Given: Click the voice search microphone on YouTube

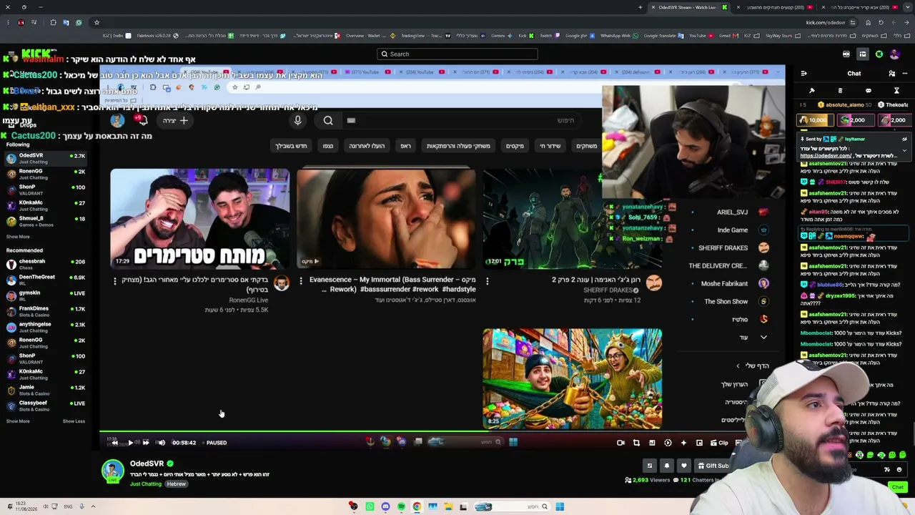Looking at the screenshot, I should point(298,120).
